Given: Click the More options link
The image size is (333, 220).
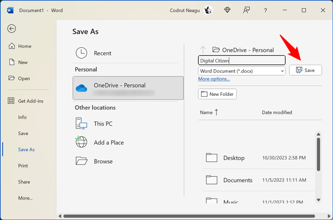Looking at the screenshot, I should 214,79.
